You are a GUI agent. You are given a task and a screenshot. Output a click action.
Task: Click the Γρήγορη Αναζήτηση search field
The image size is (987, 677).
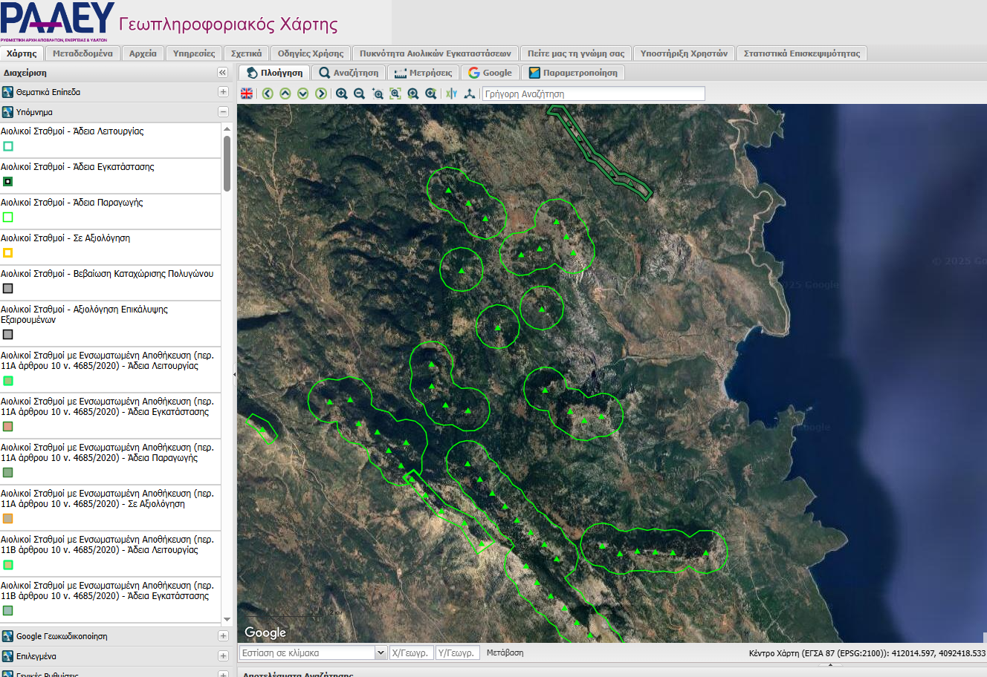click(593, 94)
